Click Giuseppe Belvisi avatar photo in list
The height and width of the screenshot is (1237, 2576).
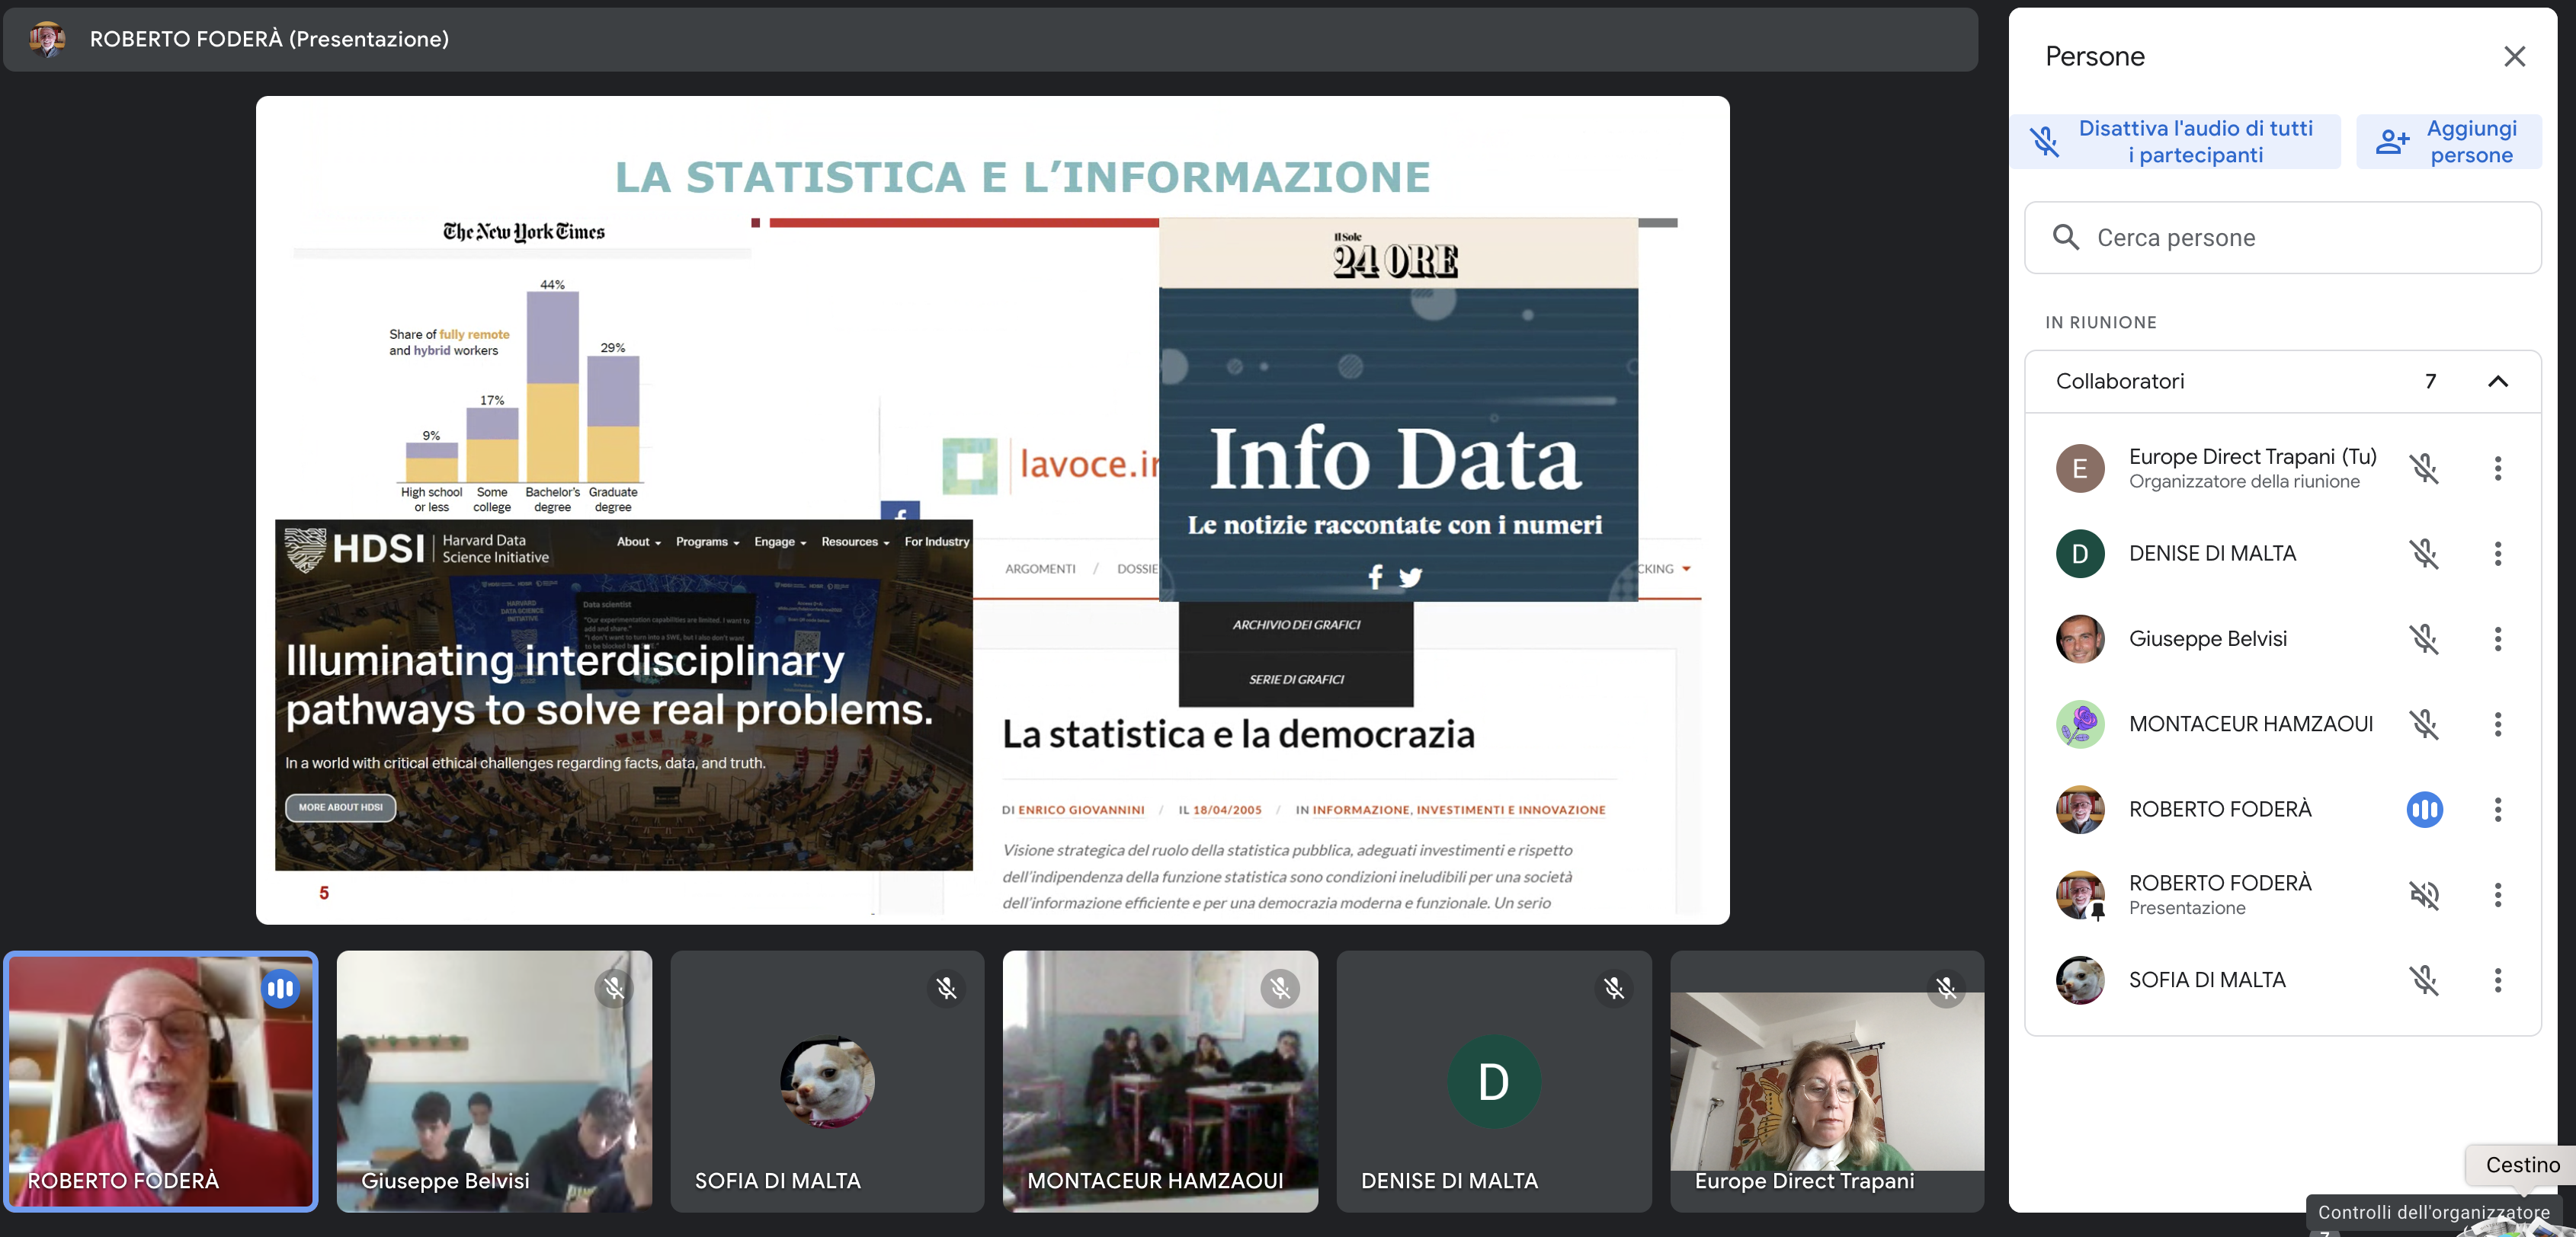(x=2080, y=638)
